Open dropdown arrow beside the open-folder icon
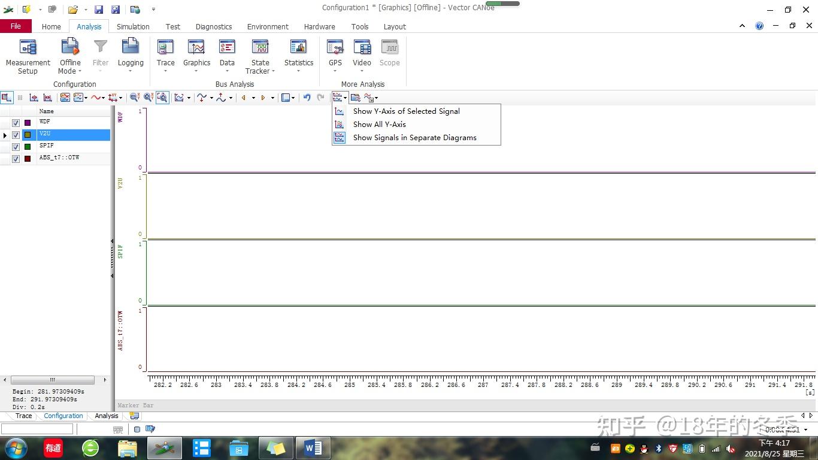 pos(86,10)
